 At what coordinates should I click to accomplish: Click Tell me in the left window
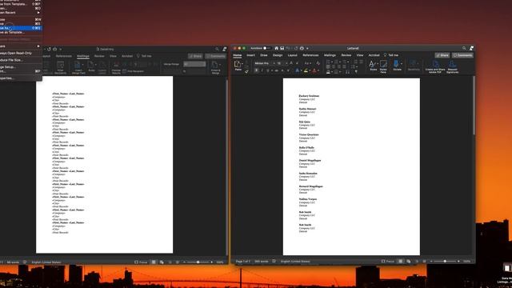pyautogui.click(x=144, y=56)
